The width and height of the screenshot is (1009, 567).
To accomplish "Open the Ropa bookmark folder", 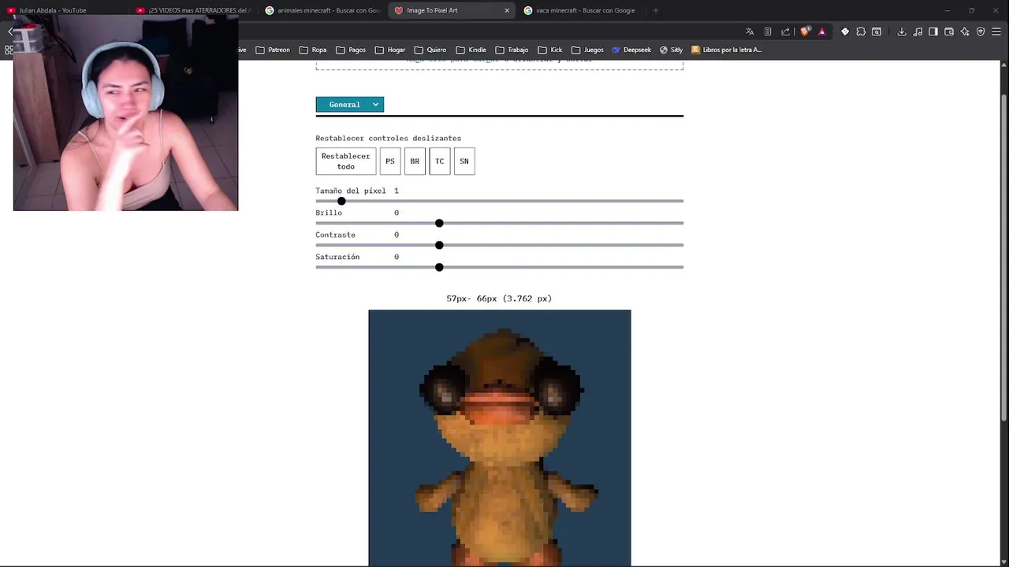I will [313, 50].
